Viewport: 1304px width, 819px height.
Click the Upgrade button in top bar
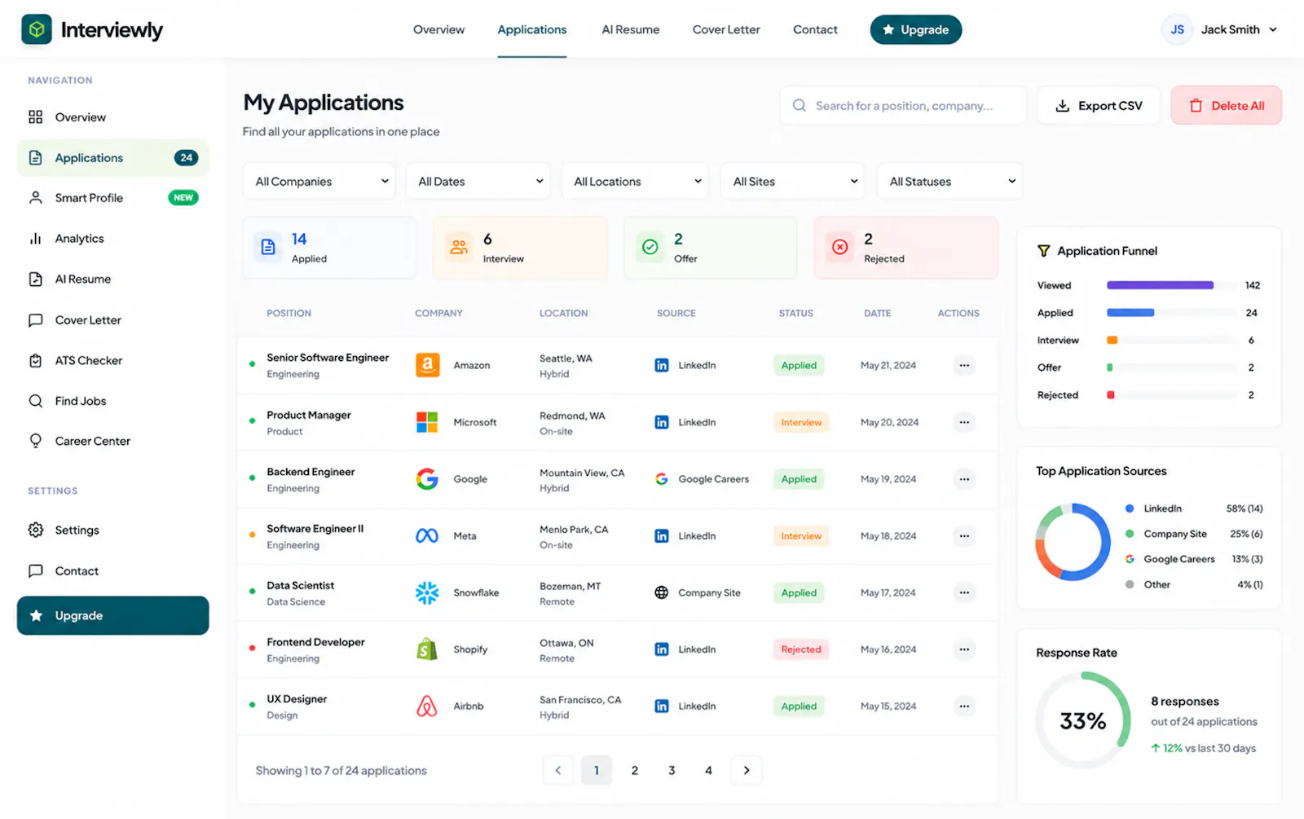pos(915,29)
